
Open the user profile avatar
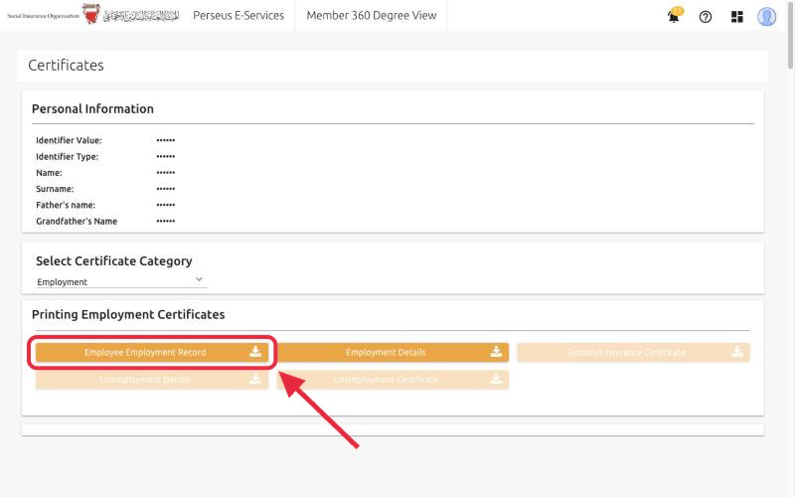tap(766, 16)
